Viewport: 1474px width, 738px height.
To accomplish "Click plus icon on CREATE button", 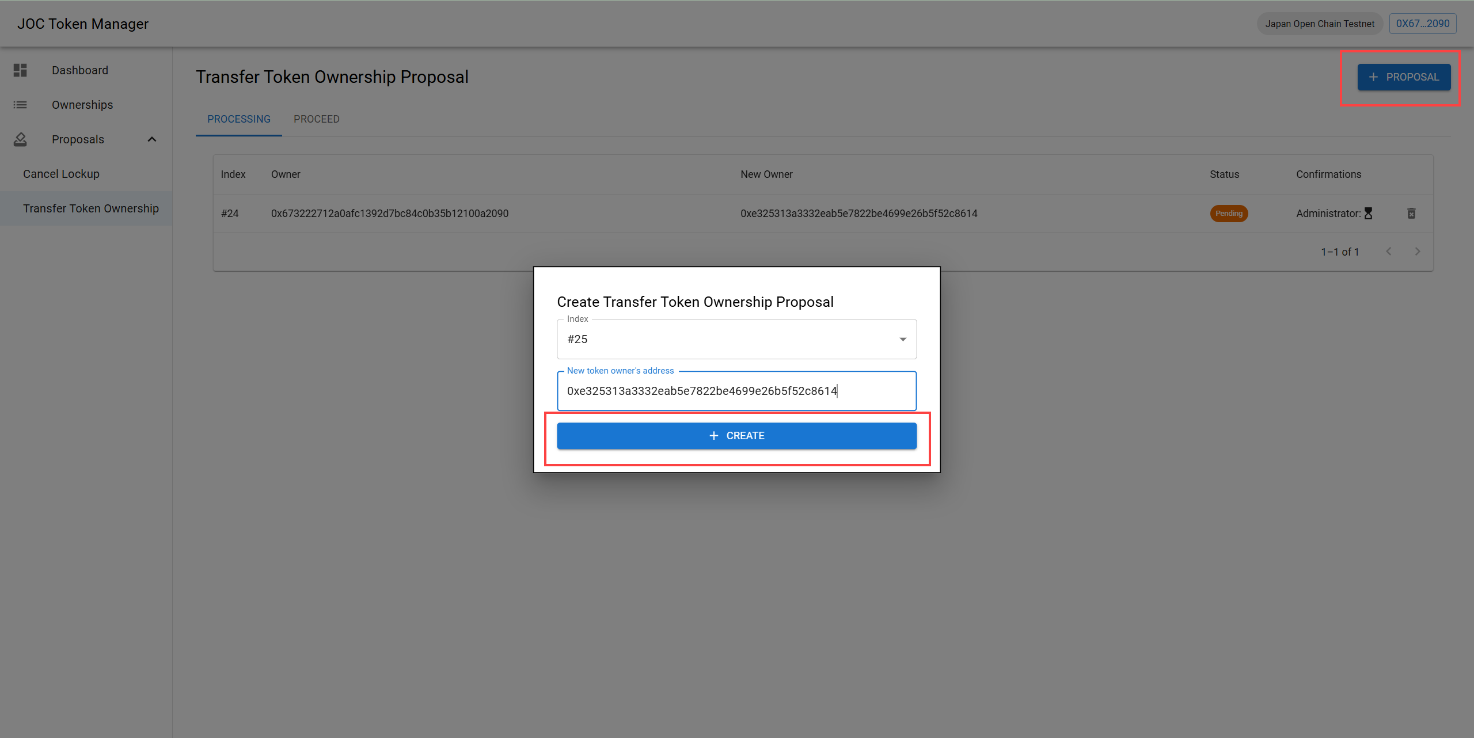I will [714, 436].
